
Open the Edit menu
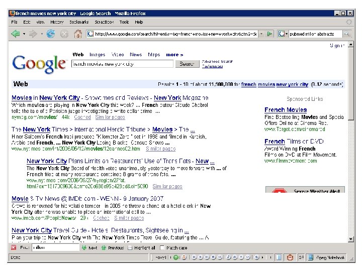[27, 22]
